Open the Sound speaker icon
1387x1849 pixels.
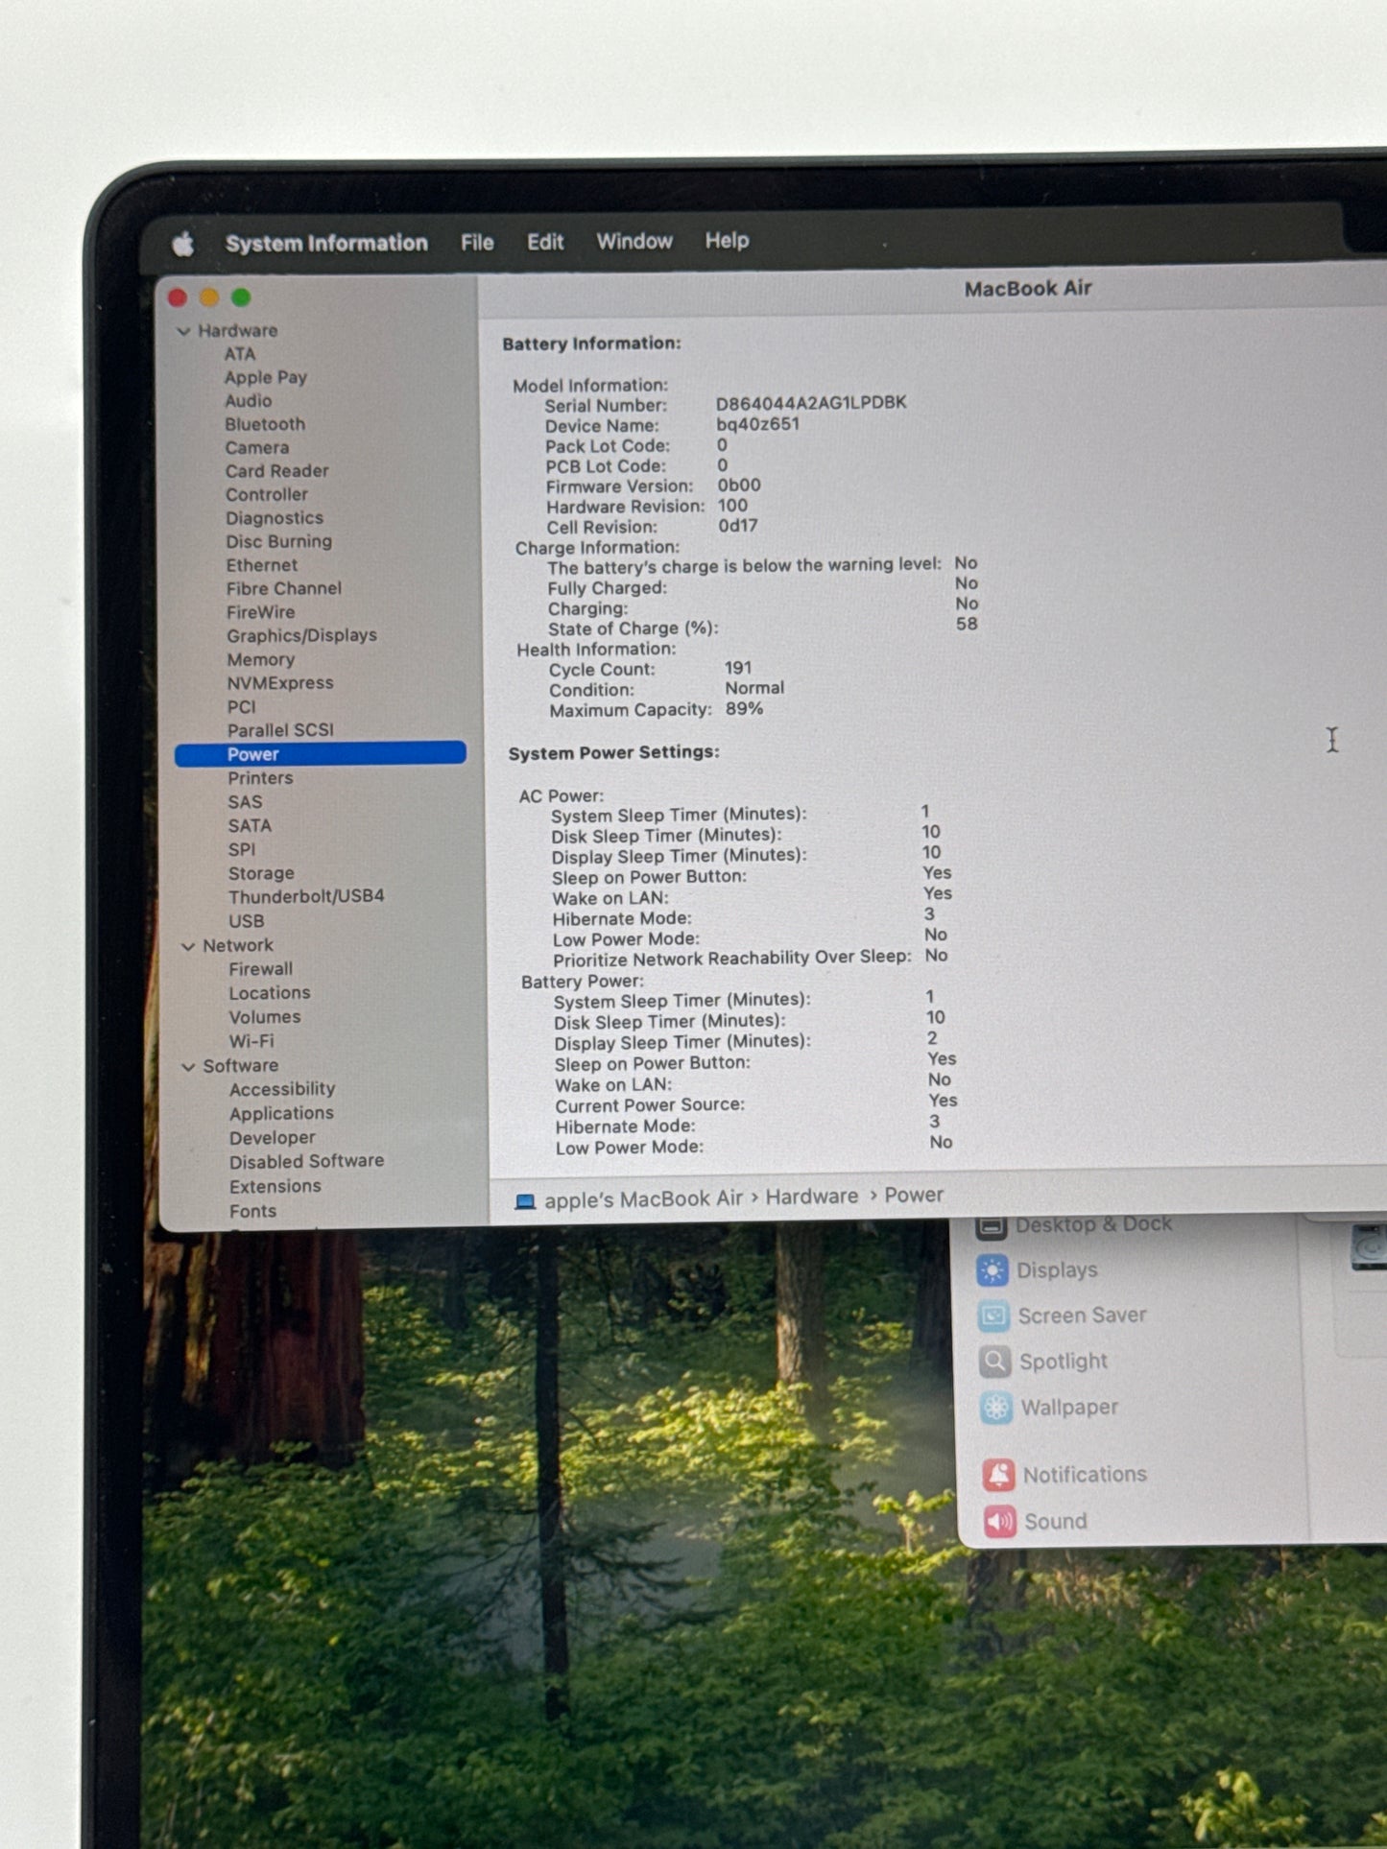(x=999, y=1521)
